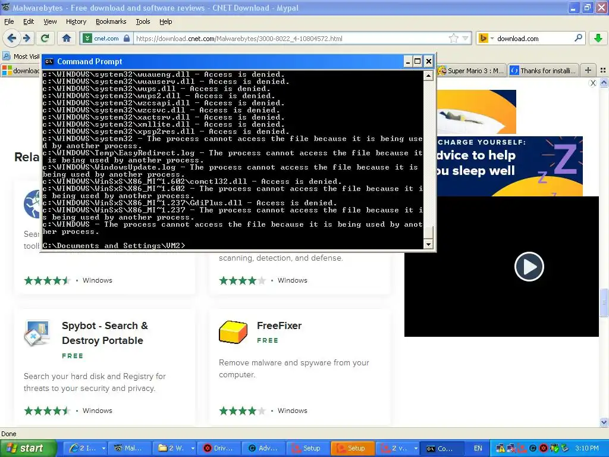Click the EN language indicator
The width and height of the screenshot is (609, 457).
[478, 448]
